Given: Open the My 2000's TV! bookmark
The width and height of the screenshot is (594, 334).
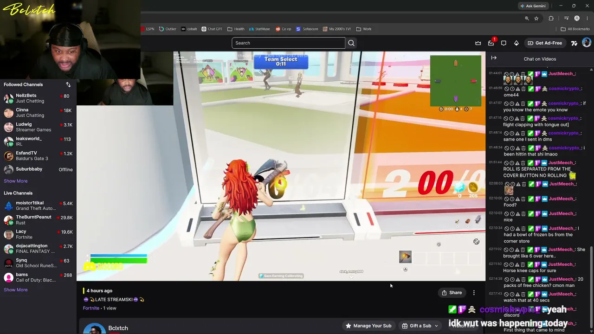Looking at the screenshot, I should click(337, 29).
